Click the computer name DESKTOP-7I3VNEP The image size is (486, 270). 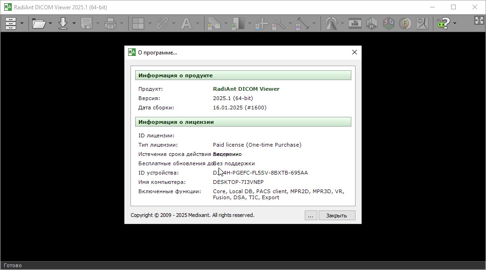(x=239, y=182)
